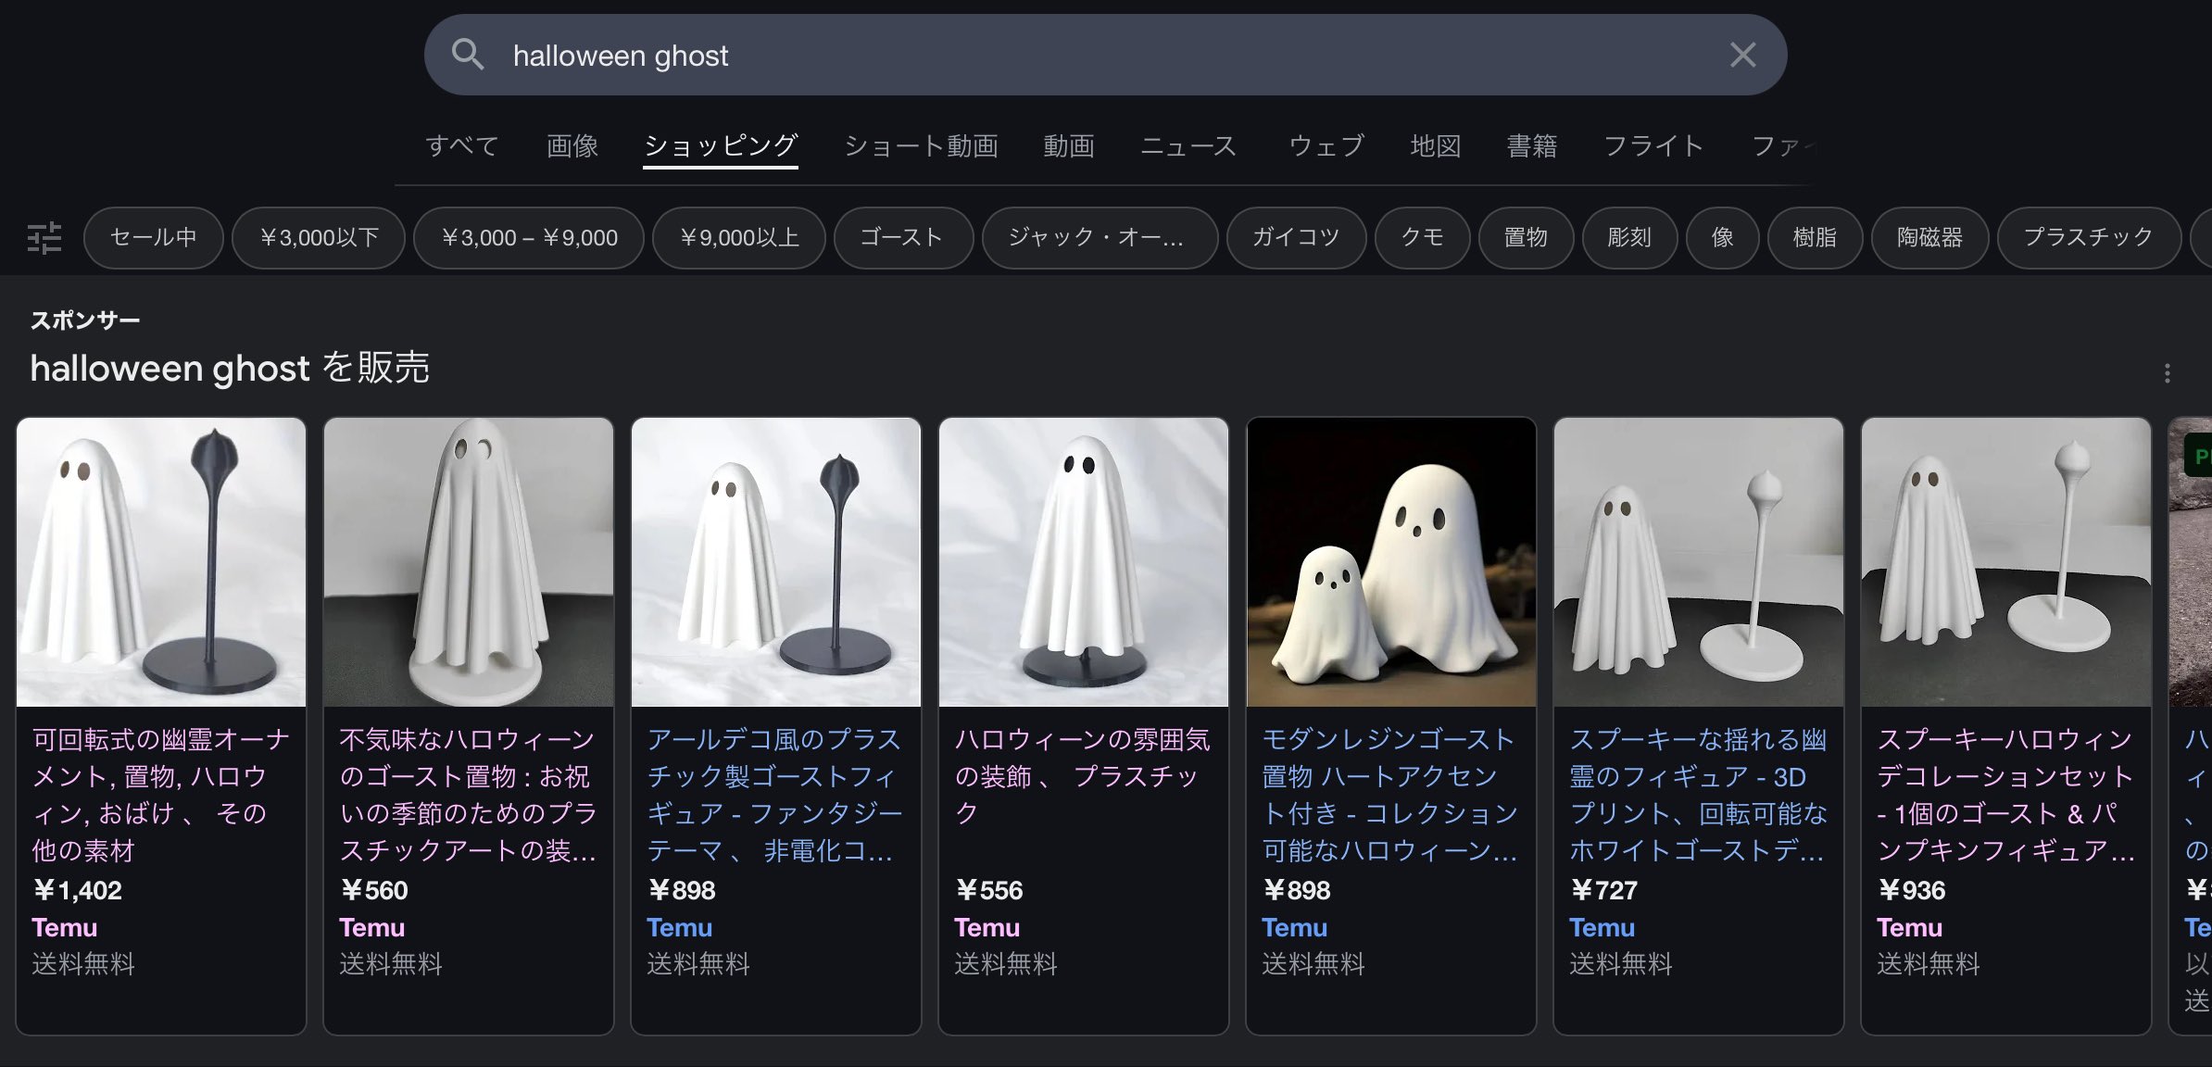This screenshot has width=2212, height=1067.
Task: Enable the ガイコツ filter chip
Action: [1295, 238]
